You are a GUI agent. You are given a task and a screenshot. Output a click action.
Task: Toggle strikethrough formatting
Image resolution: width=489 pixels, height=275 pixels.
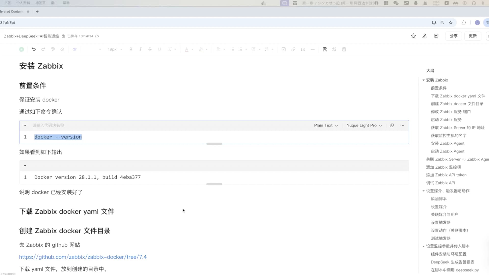pos(150,49)
